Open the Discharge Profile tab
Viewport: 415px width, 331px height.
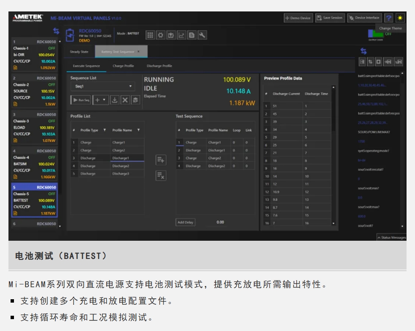(x=159, y=66)
